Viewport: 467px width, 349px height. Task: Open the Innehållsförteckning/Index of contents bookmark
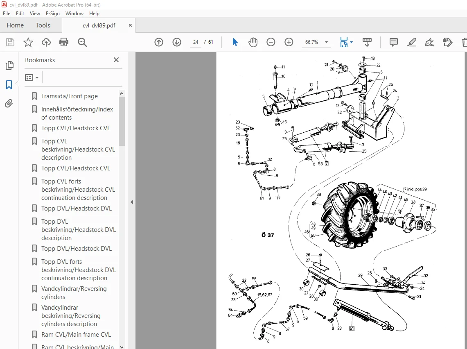click(x=77, y=113)
